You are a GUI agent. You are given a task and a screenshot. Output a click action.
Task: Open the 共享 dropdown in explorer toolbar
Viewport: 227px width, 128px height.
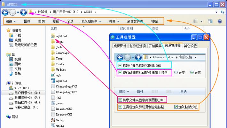click(114, 21)
